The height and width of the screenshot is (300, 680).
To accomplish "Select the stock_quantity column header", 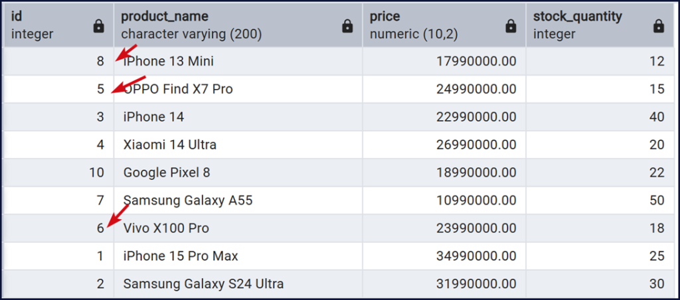I will (584, 25).
